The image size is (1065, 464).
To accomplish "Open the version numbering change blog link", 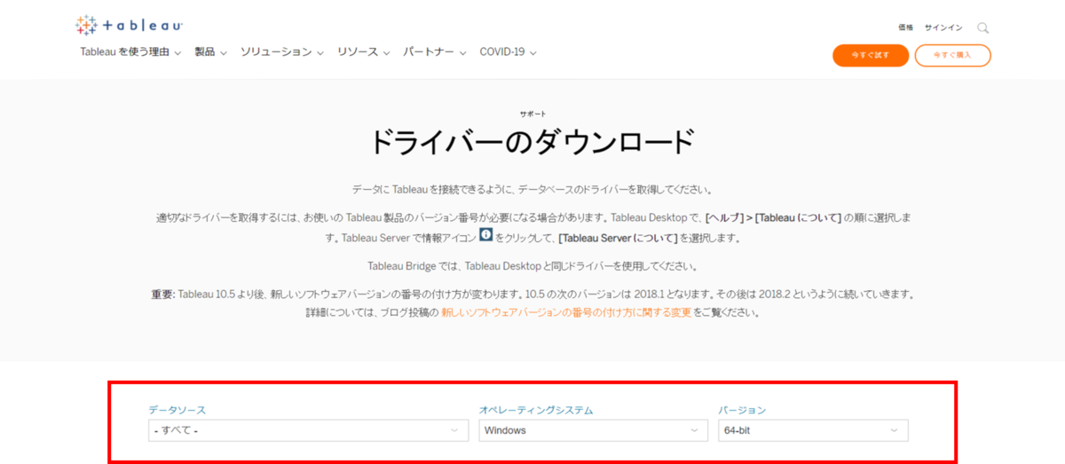I will (x=565, y=312).
